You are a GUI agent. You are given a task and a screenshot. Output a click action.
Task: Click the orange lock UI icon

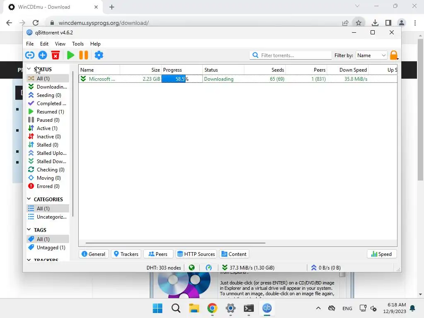point(394,55)
